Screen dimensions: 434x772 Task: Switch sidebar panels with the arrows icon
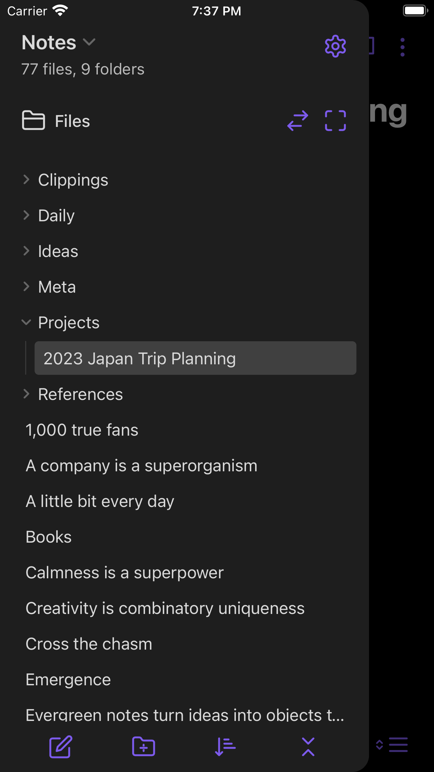point(297,121)
